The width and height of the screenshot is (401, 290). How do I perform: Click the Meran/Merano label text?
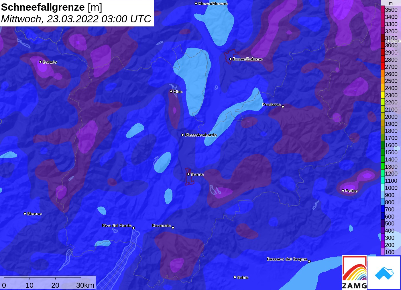[213, 3]
